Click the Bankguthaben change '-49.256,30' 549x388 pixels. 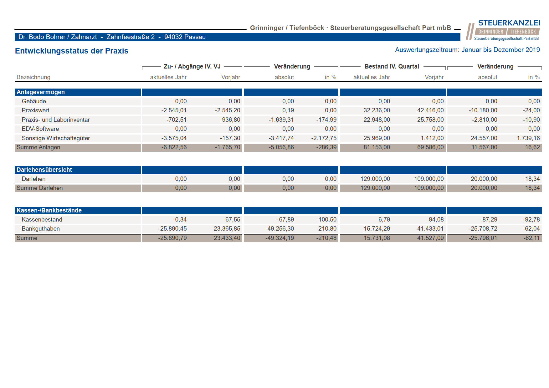tap(280, 229)
